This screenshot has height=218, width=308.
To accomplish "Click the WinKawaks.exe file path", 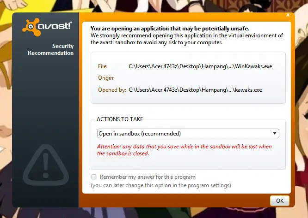I will click(200, 66).
